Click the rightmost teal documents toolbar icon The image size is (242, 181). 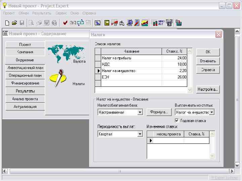178,23
